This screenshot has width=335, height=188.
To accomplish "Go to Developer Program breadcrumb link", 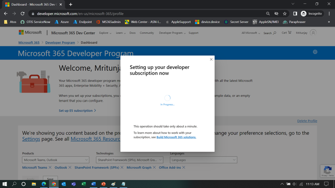I will 60,42.
